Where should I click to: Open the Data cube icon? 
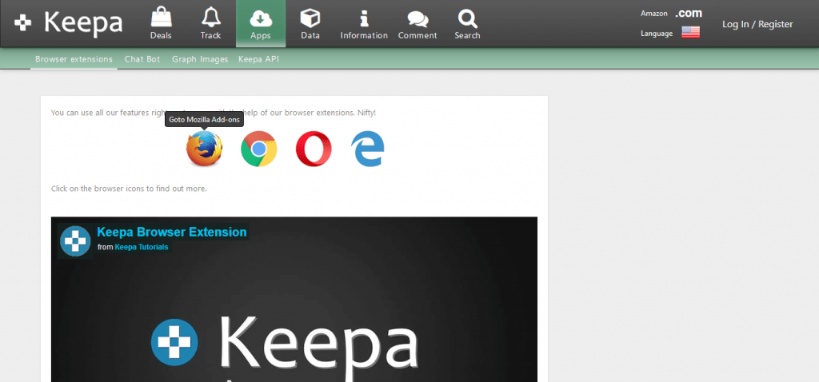coord(310,18)
